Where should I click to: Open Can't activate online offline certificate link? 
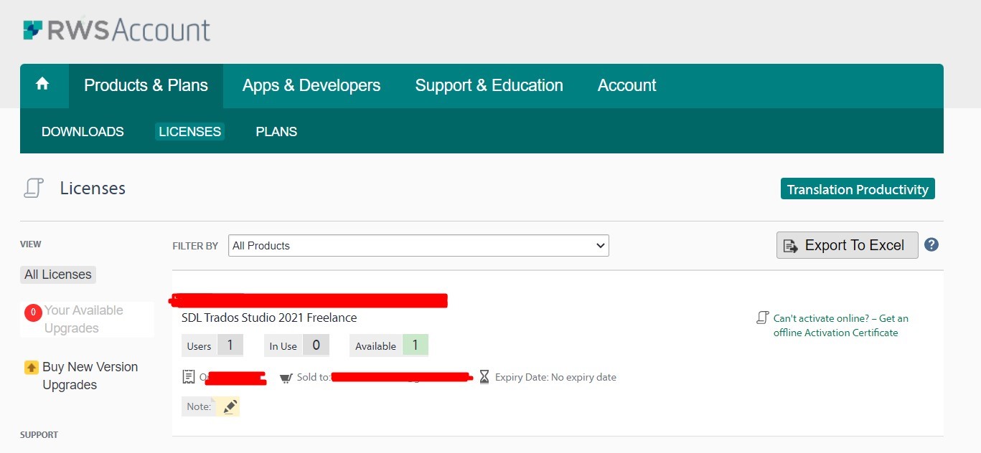coord(840,325)
